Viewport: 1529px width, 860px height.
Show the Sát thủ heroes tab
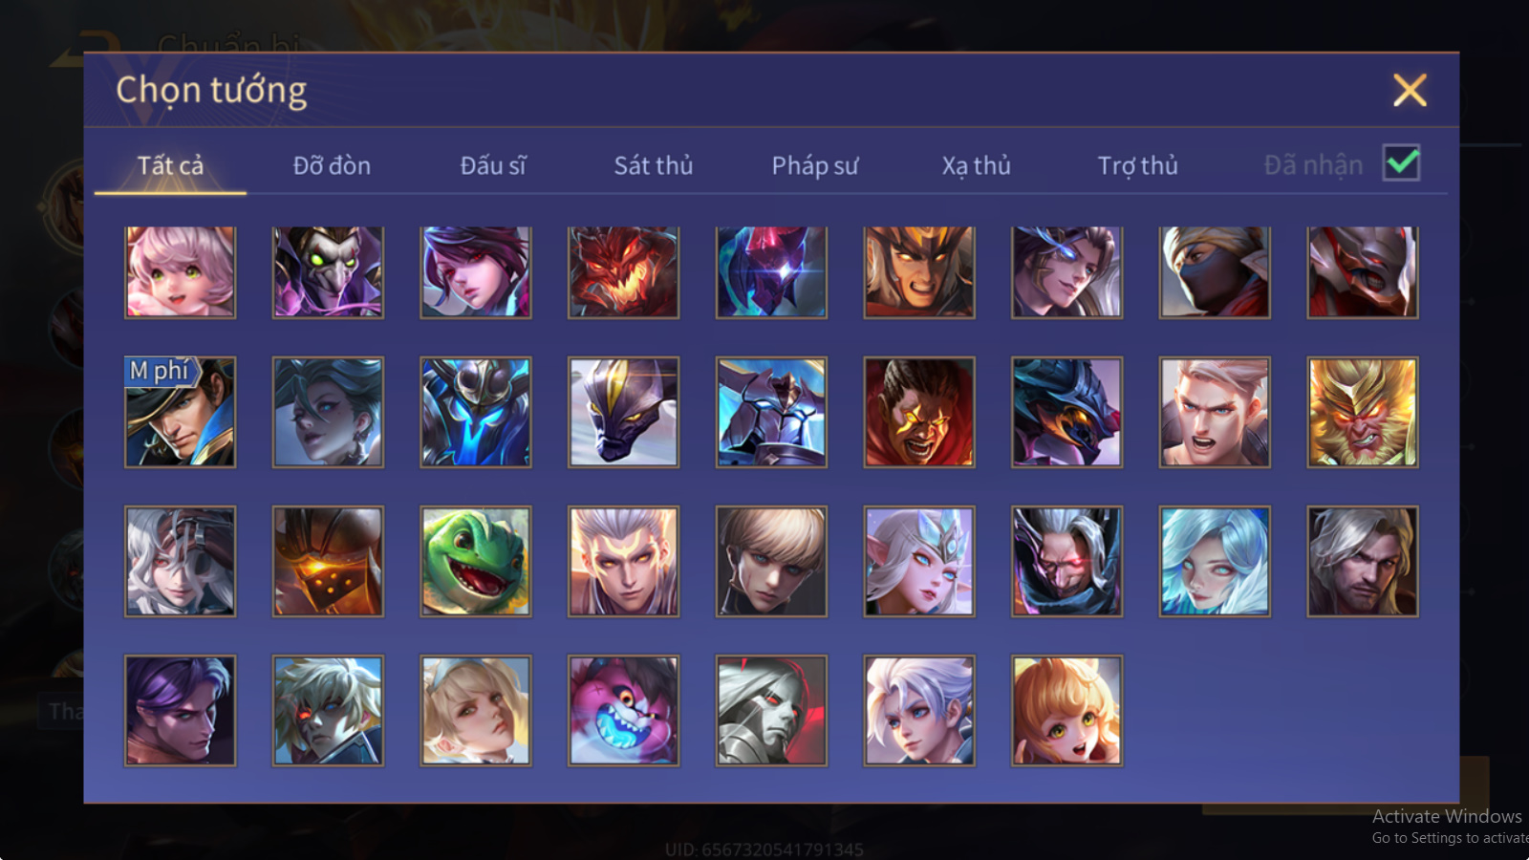tap(654, 165)
